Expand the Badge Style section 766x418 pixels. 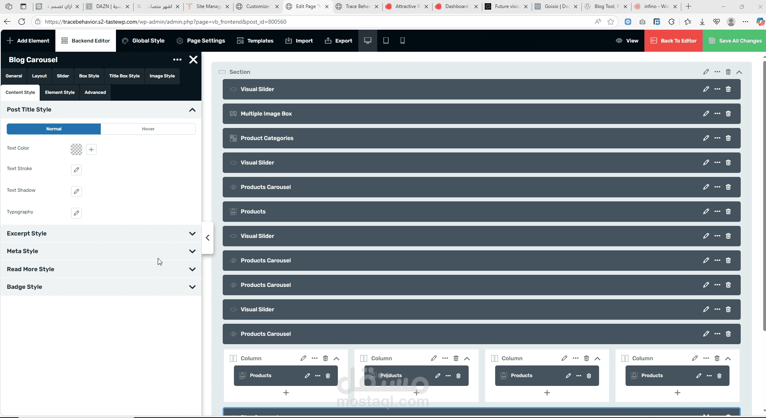[x=192, y=287]
